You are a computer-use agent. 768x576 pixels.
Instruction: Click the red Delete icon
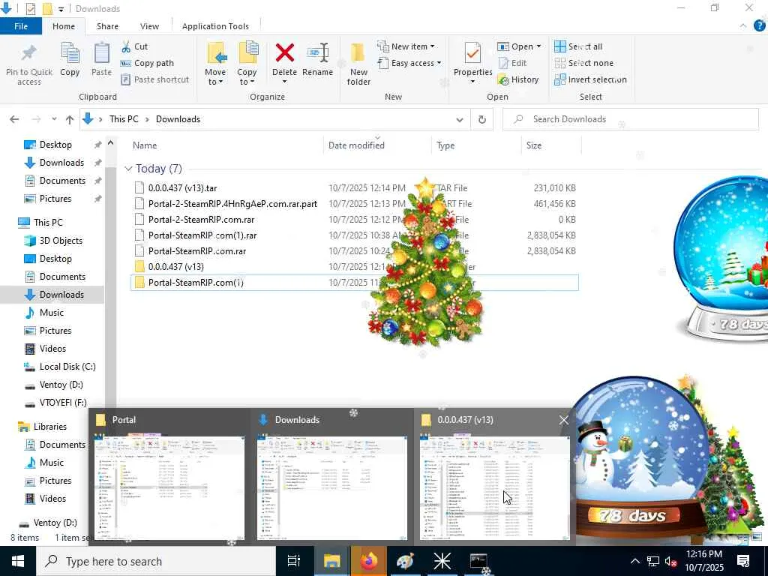tap(284, 52)
